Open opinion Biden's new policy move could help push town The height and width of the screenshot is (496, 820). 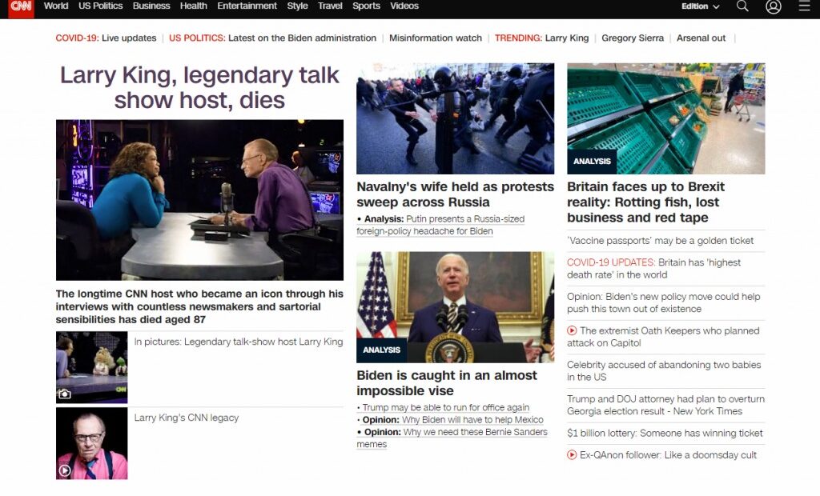tap(664, 302)
